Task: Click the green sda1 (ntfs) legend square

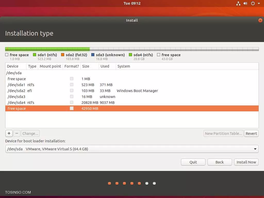Action: coord(35,55)
